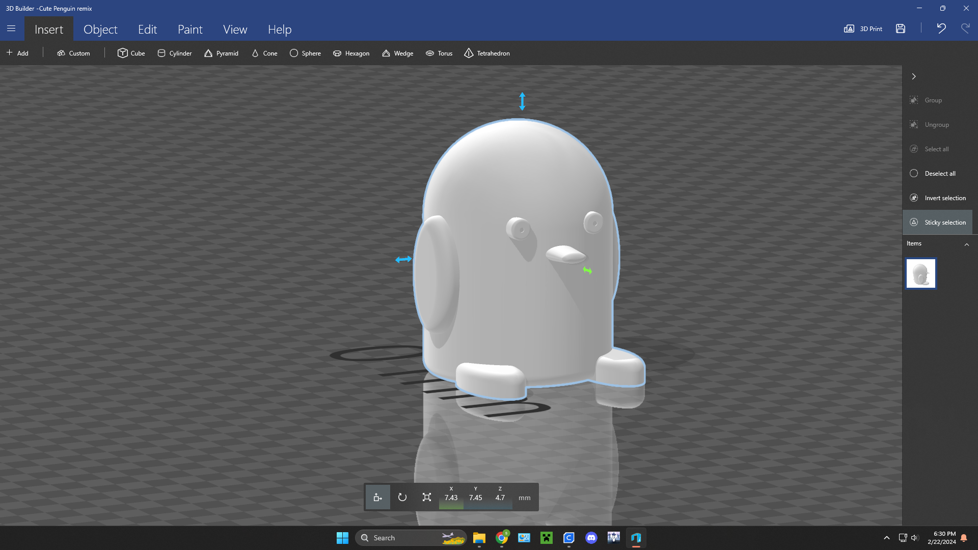Insert a Torus shape
Image resolution: width=978 pixels, height=550 pixels.
pos(439,53)
